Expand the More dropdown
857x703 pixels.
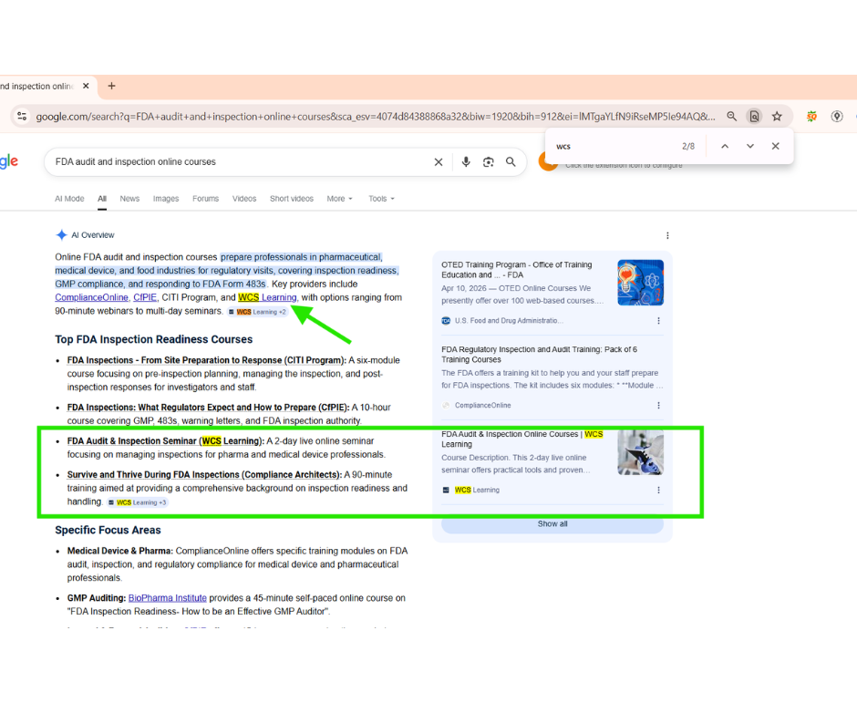point(339,199)
